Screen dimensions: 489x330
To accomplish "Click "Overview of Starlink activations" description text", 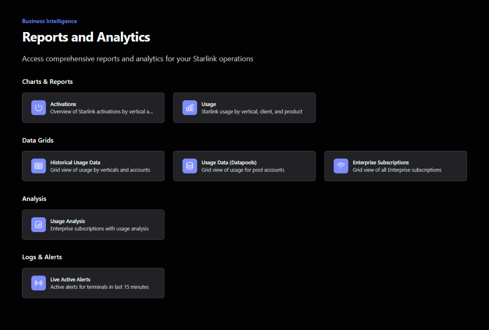I will click(x=102, y=112).
